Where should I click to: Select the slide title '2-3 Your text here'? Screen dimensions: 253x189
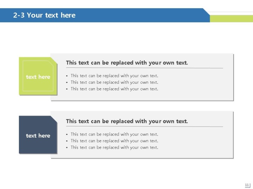click(x=44, y=15)
